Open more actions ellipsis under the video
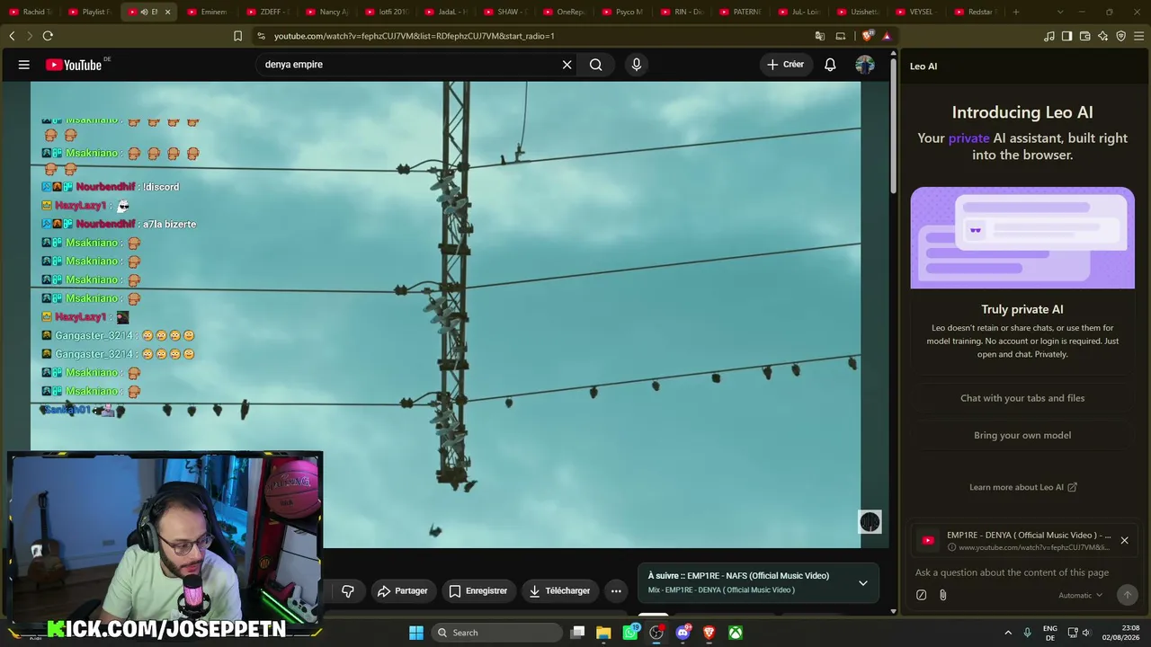The image size is (1151, 647). [616, 590]
